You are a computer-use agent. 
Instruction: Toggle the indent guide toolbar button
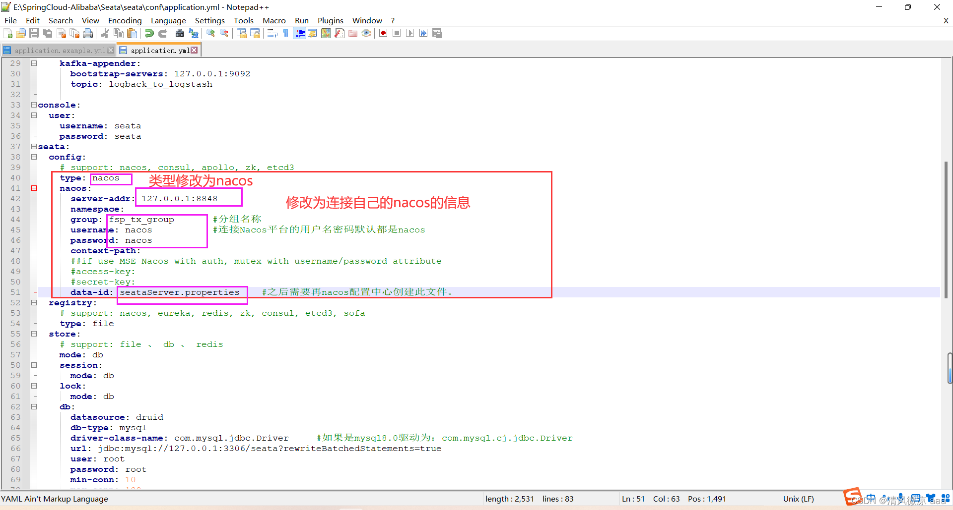(x=299, y=33)
